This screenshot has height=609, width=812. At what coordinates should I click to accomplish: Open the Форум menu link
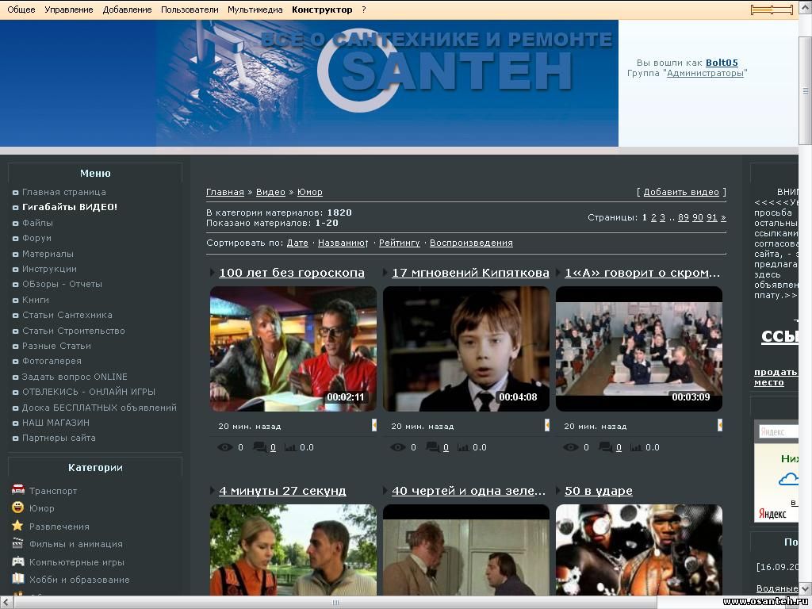pos(36,238)
